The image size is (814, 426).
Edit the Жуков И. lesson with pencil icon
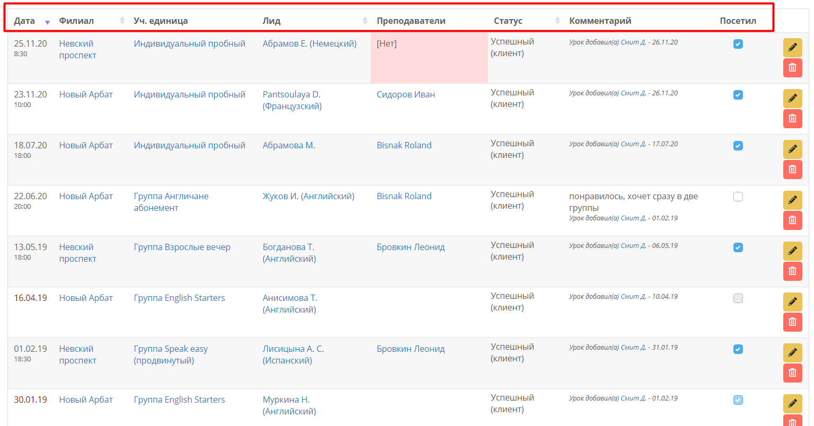(792, 200)
